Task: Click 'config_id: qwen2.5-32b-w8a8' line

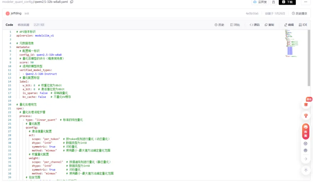Action: (x=40, y=55)
